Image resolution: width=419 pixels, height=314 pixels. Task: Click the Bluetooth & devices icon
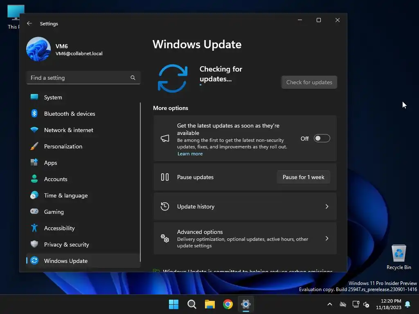34,114
